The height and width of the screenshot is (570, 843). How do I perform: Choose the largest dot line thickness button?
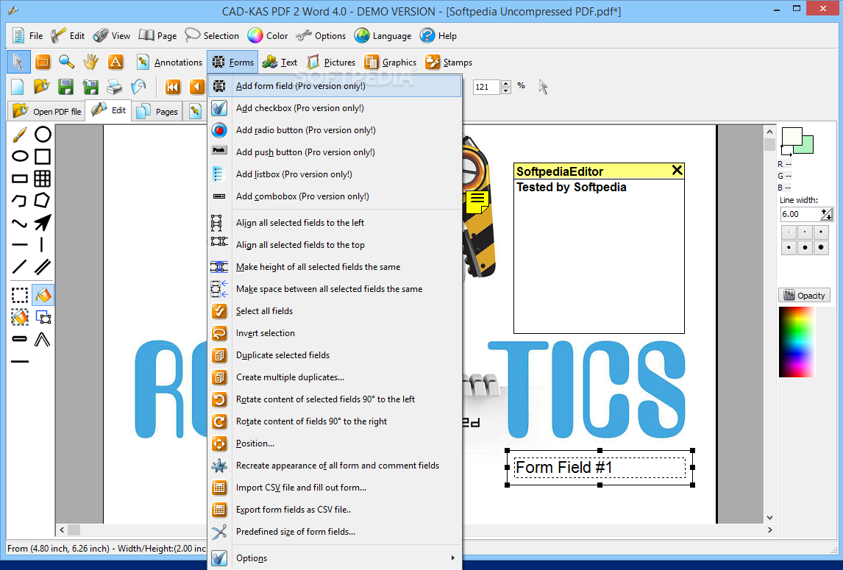pyautogui.click(x=821, y=248)
